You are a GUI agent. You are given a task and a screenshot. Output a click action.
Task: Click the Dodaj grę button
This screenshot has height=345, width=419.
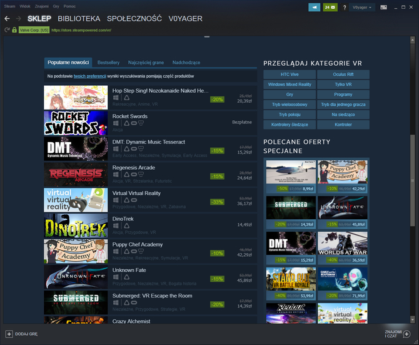(21, 334)
